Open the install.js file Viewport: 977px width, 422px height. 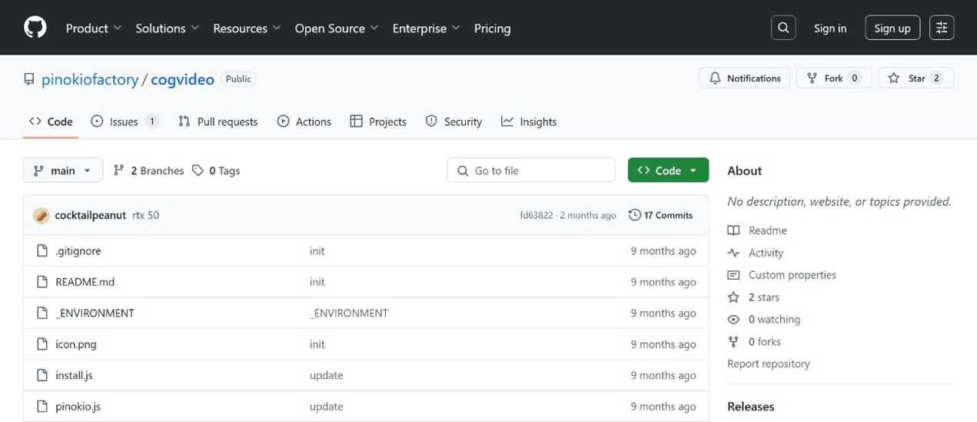(75, 375)
